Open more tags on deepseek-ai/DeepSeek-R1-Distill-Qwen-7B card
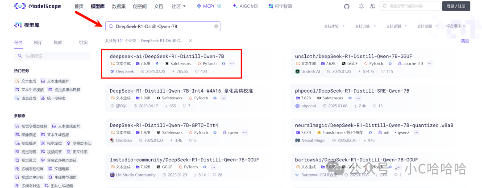482x188 pixels. pyautogui.click(x=232, y=64)
